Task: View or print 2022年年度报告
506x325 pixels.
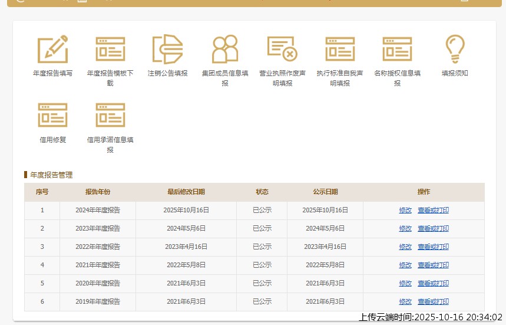Action: tap(433, 247)
